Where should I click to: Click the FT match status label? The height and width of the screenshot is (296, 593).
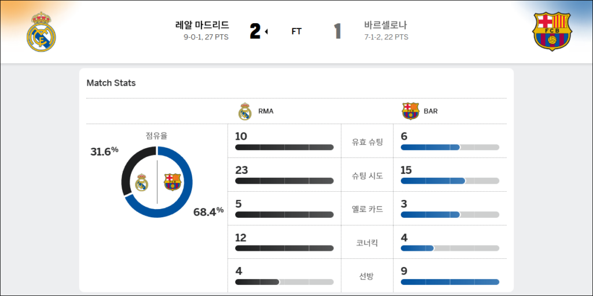[296, 32]
